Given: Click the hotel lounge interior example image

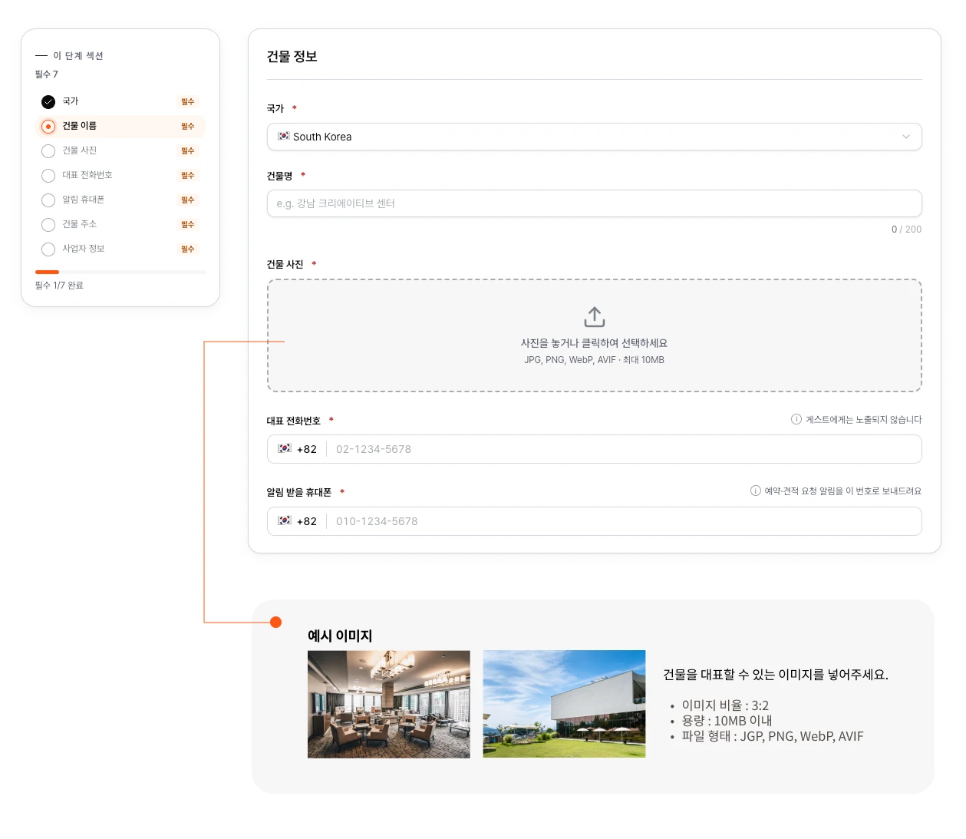Looking at the screenshot, I should tap(389, 704).
